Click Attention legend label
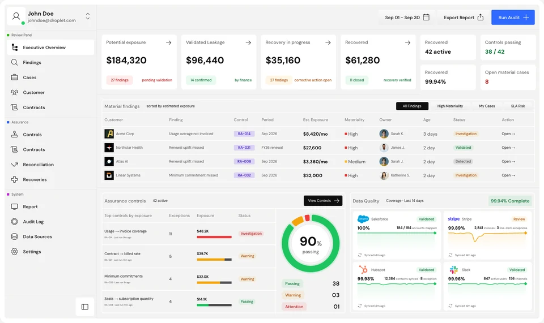This screenshot has height=323, width=544. (x=294, y=307)
